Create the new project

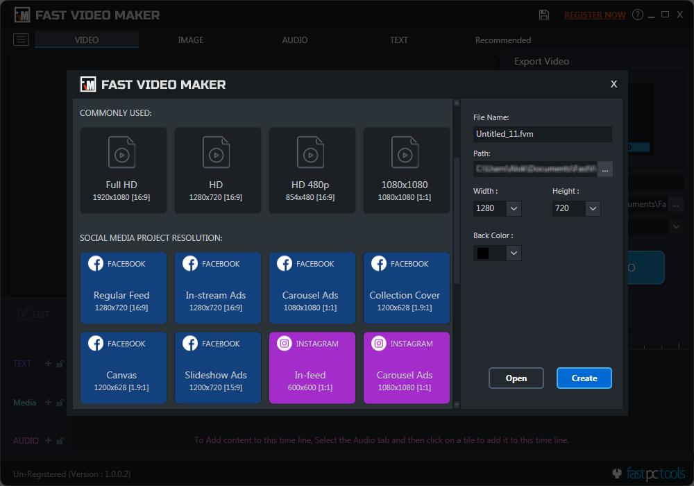click(x=584, y=378)
